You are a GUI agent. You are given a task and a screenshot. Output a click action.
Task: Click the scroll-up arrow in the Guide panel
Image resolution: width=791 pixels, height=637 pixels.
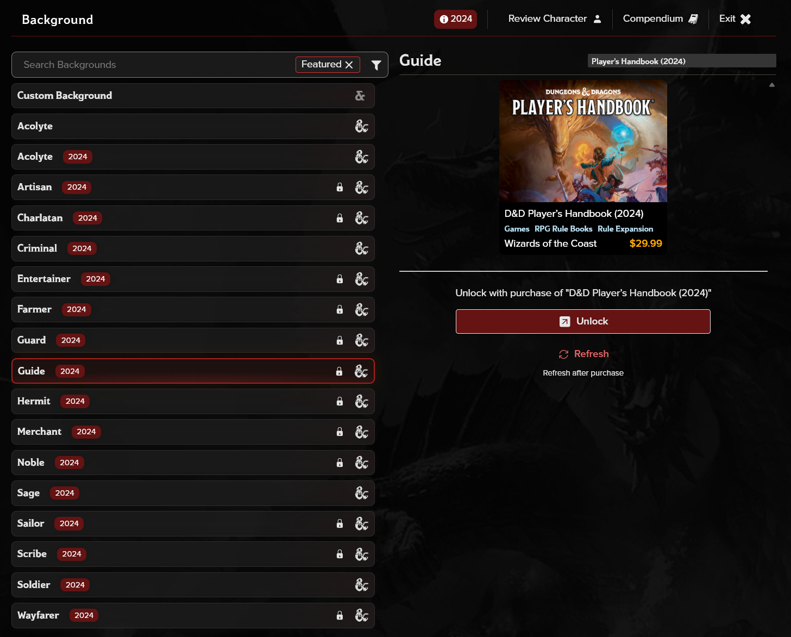(772, 85)
